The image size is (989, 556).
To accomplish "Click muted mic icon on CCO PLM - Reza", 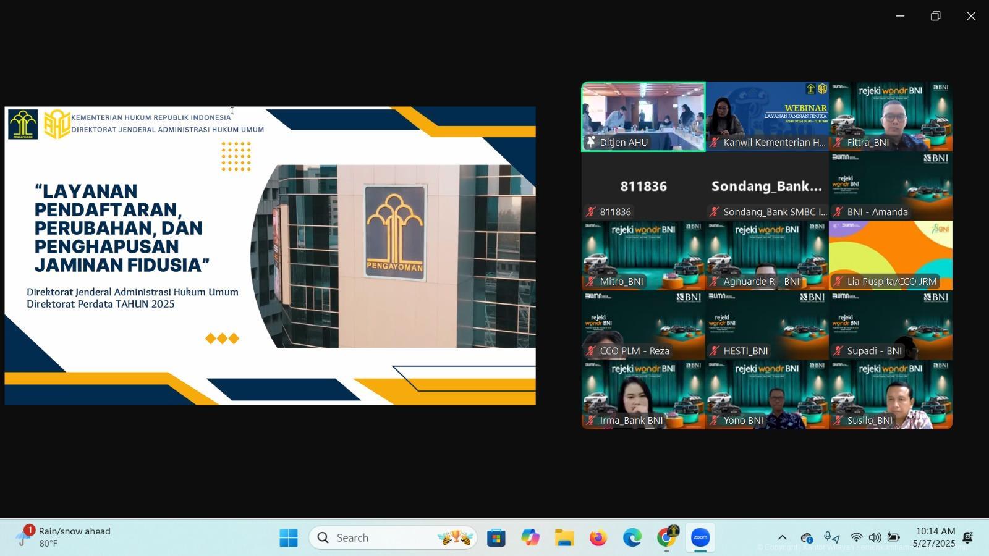I will click(x=591, y=351).
